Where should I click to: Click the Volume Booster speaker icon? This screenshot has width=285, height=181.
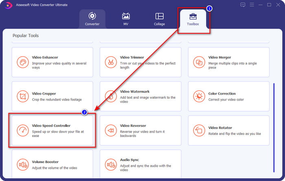(23, 165)
